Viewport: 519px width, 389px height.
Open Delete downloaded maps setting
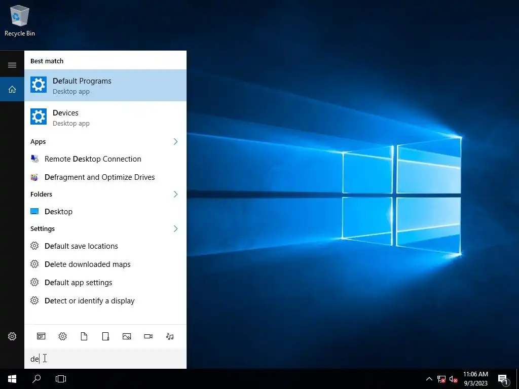[x=105, y=264]
